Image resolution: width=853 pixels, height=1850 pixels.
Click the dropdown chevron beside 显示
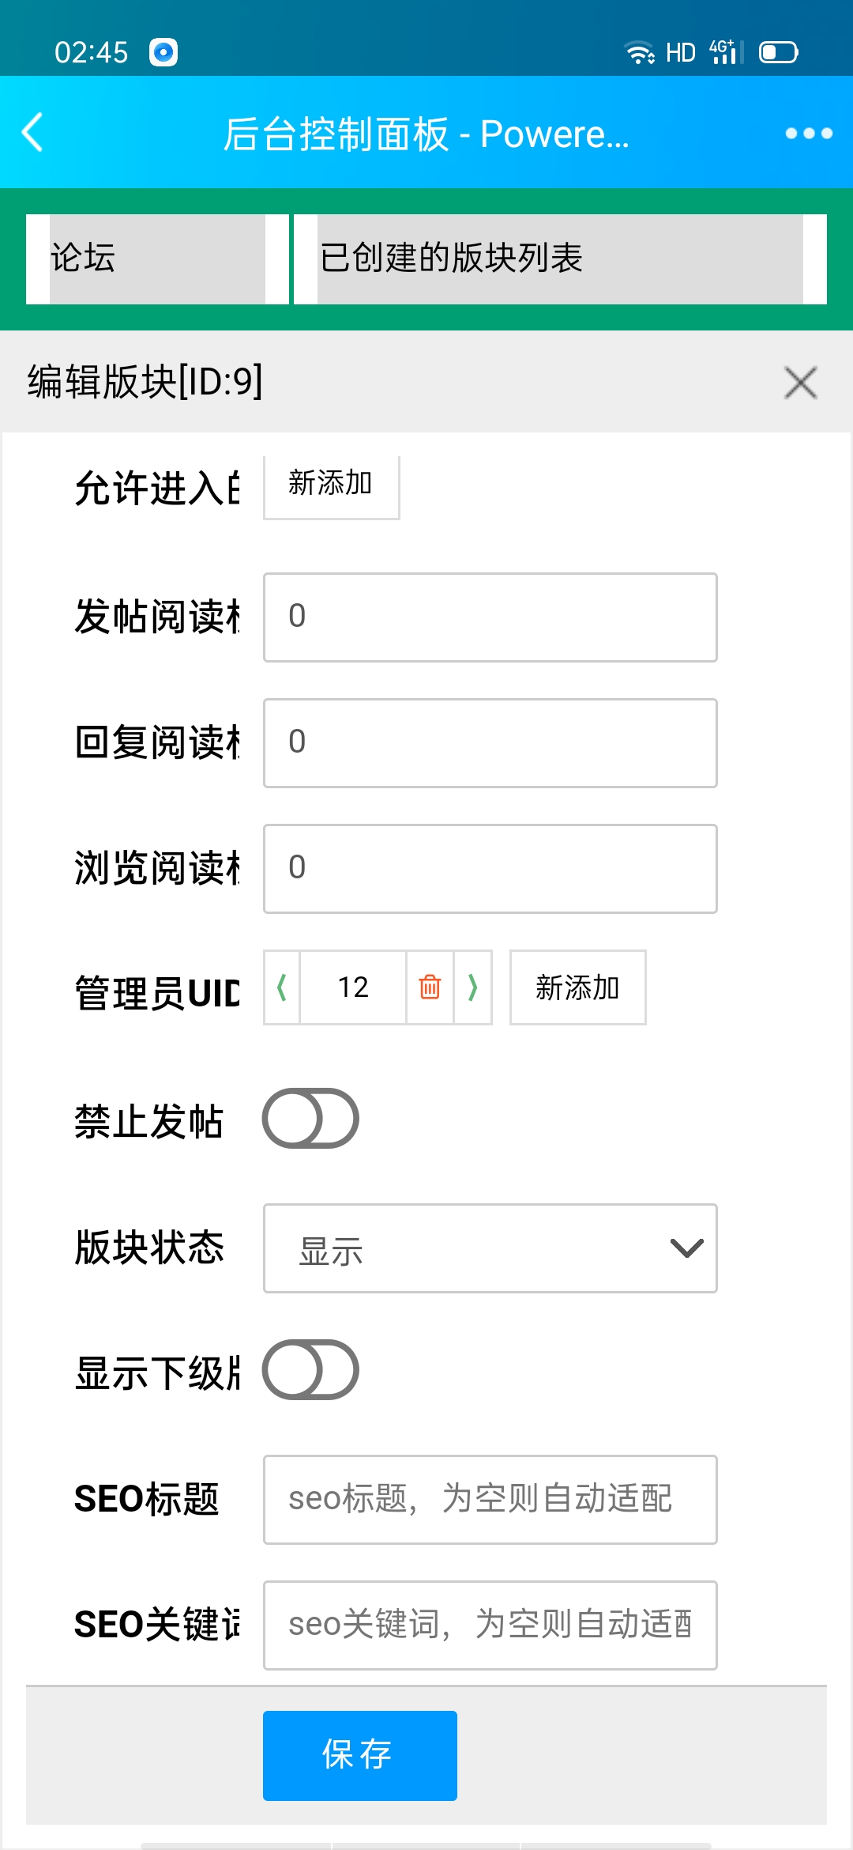[x=686, y=1248]
